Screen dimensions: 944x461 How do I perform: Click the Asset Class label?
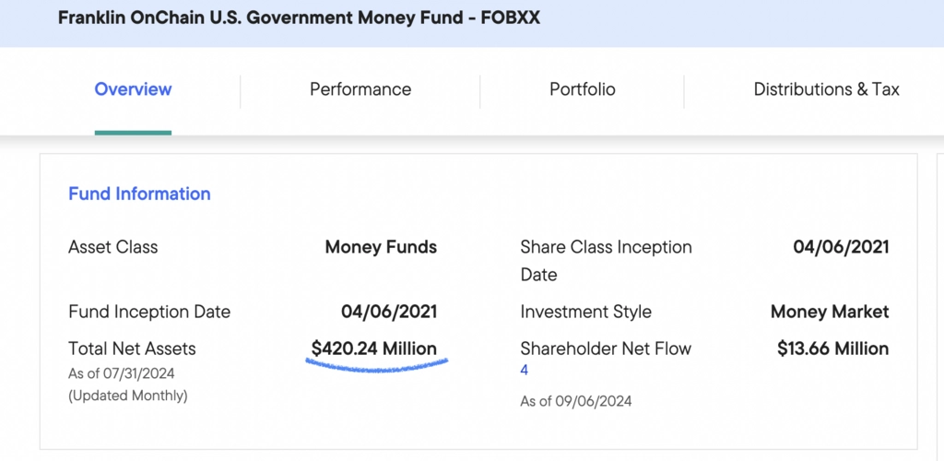(113, 247)
